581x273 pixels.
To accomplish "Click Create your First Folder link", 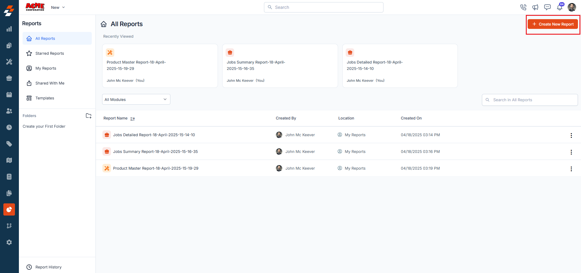I will tap(44, 126).
